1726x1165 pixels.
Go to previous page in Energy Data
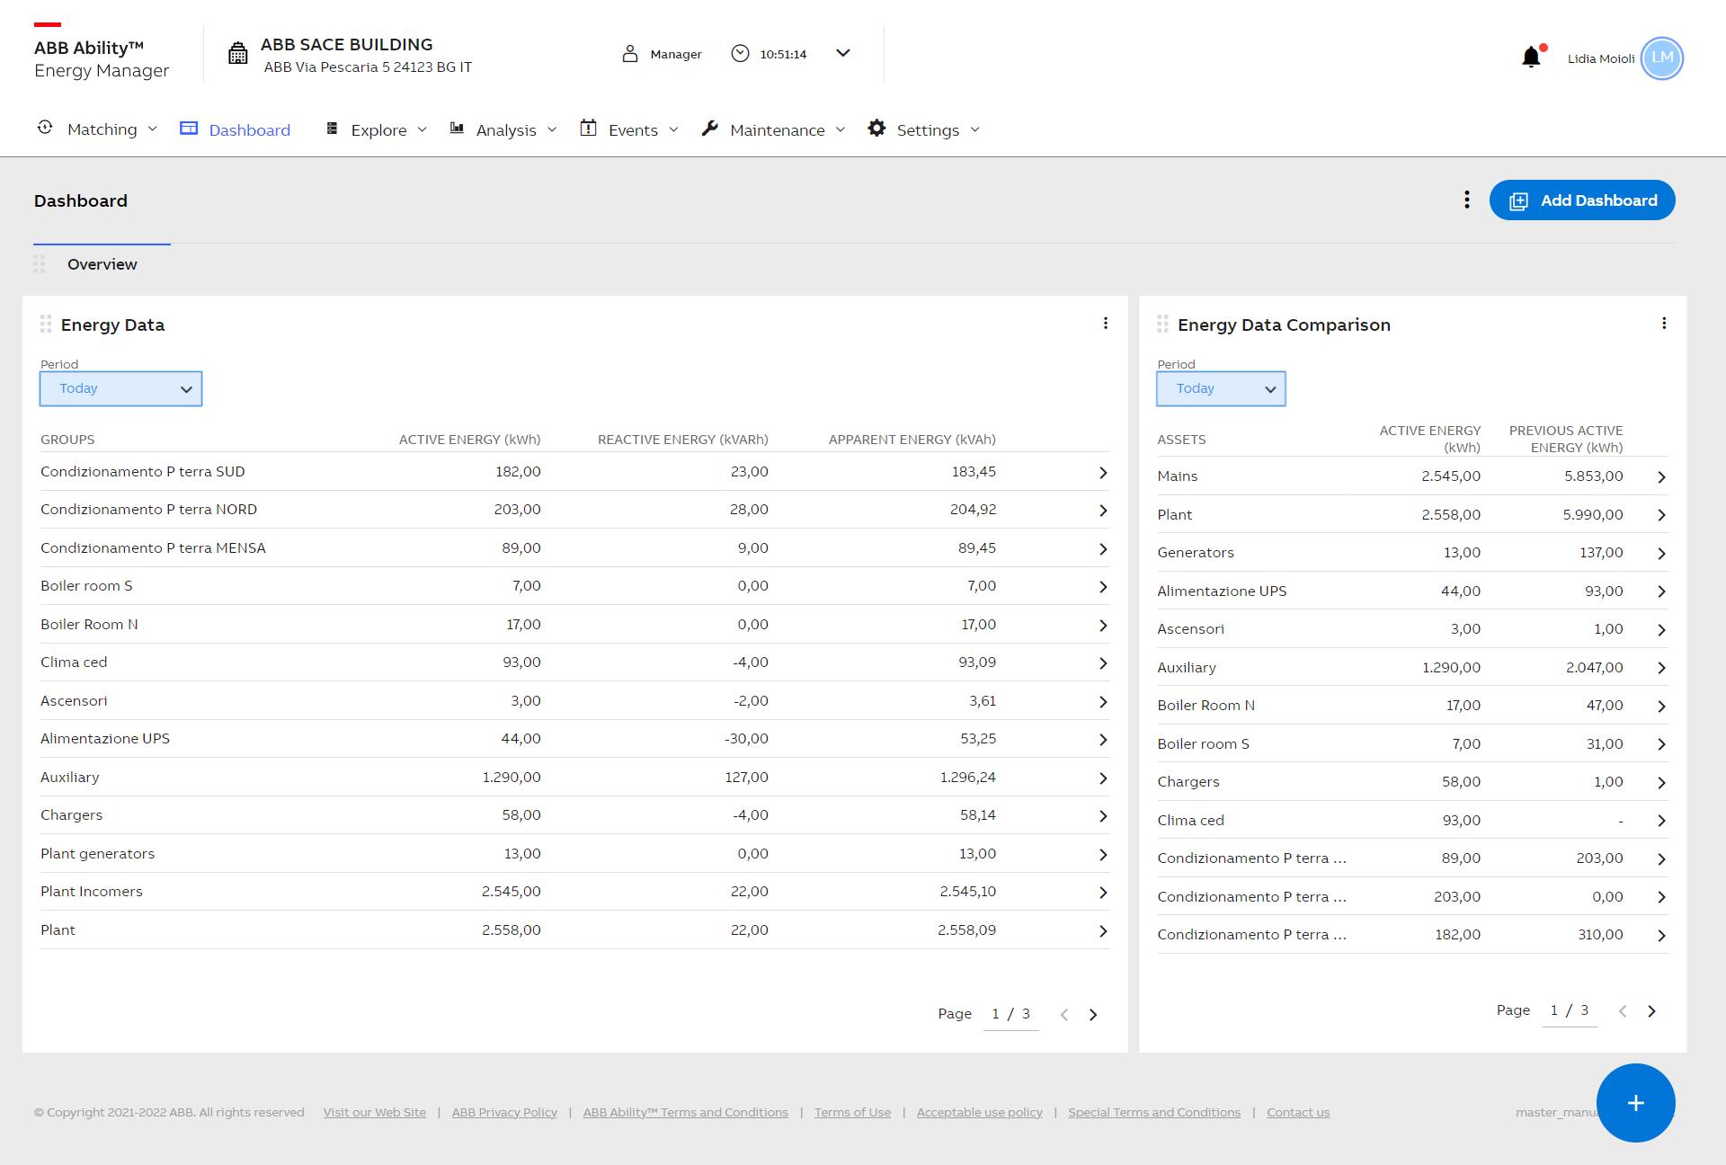coord(1064,1015)
